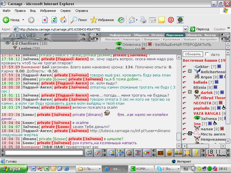The image size is (231, 173).
Task: Open the browser history clock icon
Action: coord(121,20)
